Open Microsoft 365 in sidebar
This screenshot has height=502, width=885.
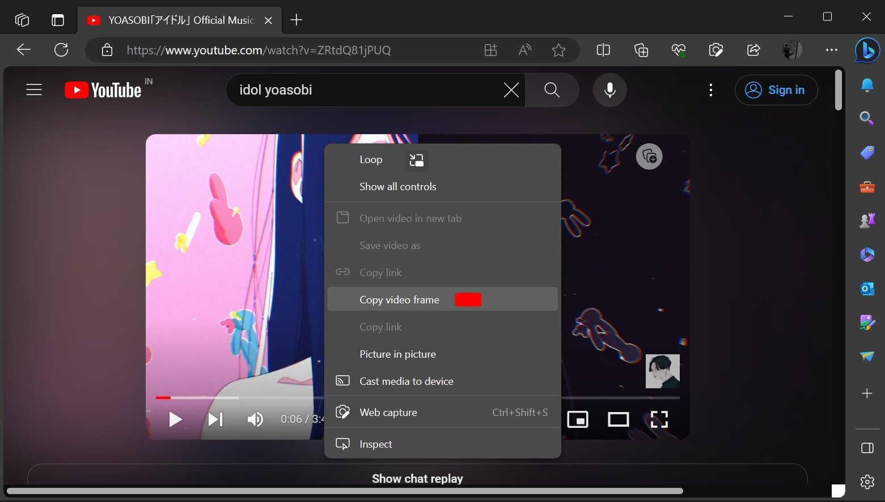point(867,255)
